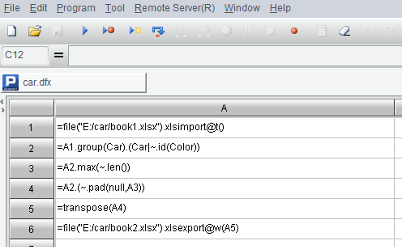The width and height of the screenshot is (402, 247).
Task: Open the File menu
Action: 12,8
